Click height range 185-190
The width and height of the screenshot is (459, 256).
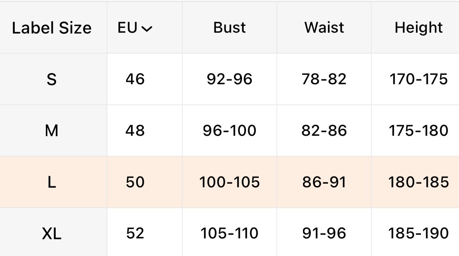click(418, 234)
